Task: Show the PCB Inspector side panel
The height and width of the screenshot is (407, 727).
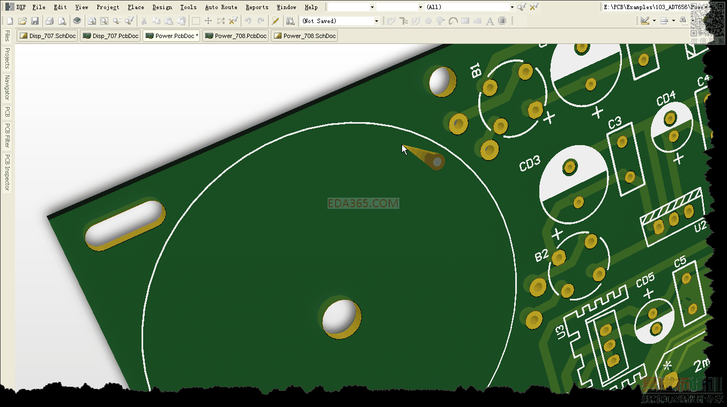Action: click(x=7, y=172)
